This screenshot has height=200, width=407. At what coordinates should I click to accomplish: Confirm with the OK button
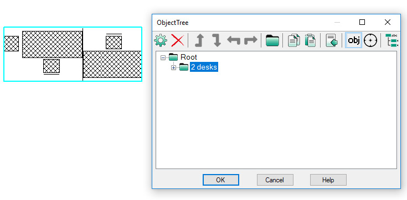pos(220,180)
